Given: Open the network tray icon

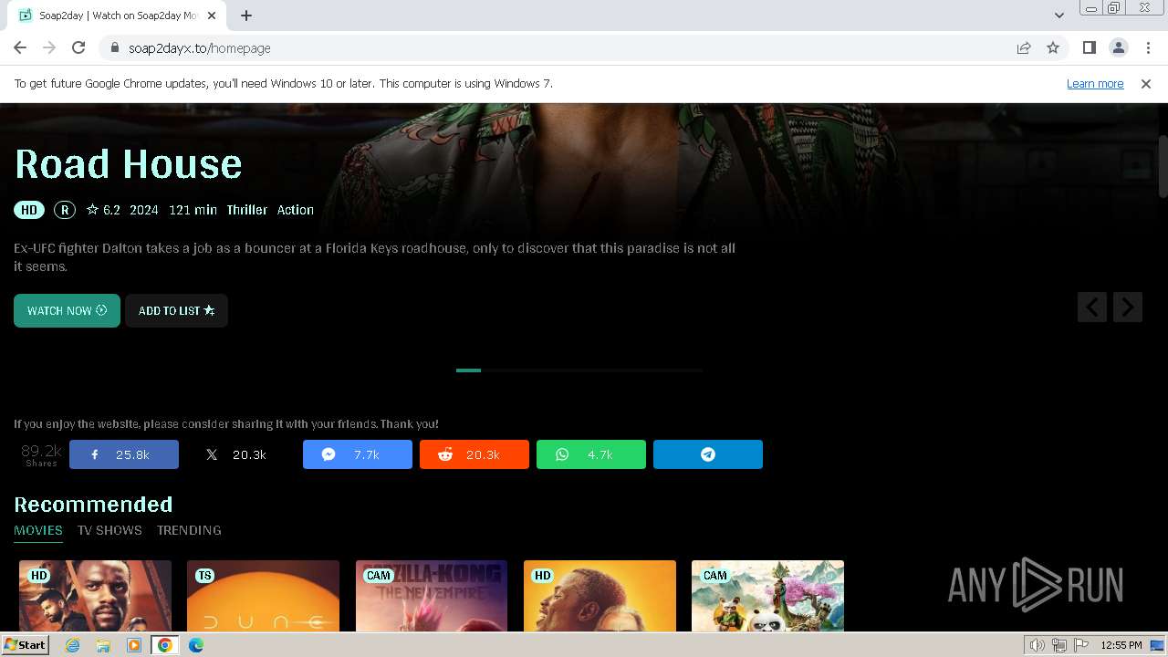Looking at the screenshot, I should [1059, 645].
